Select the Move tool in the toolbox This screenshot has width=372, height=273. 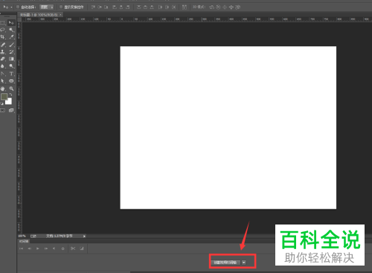pyautogui.click(x=11, y=23)
